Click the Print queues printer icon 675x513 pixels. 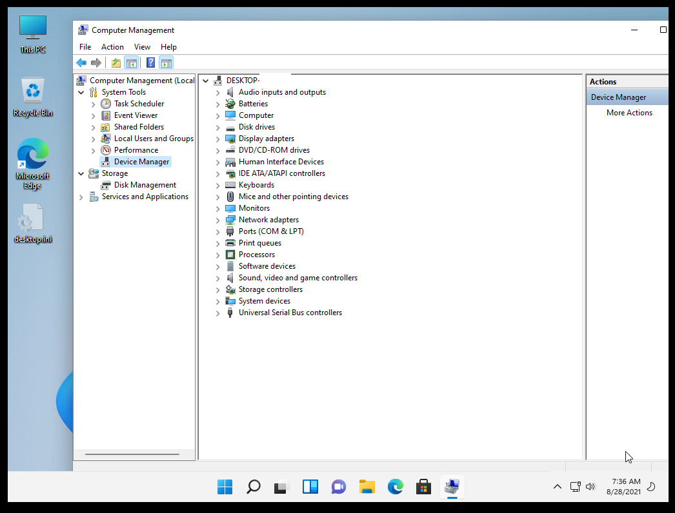(x=230, y=243)
